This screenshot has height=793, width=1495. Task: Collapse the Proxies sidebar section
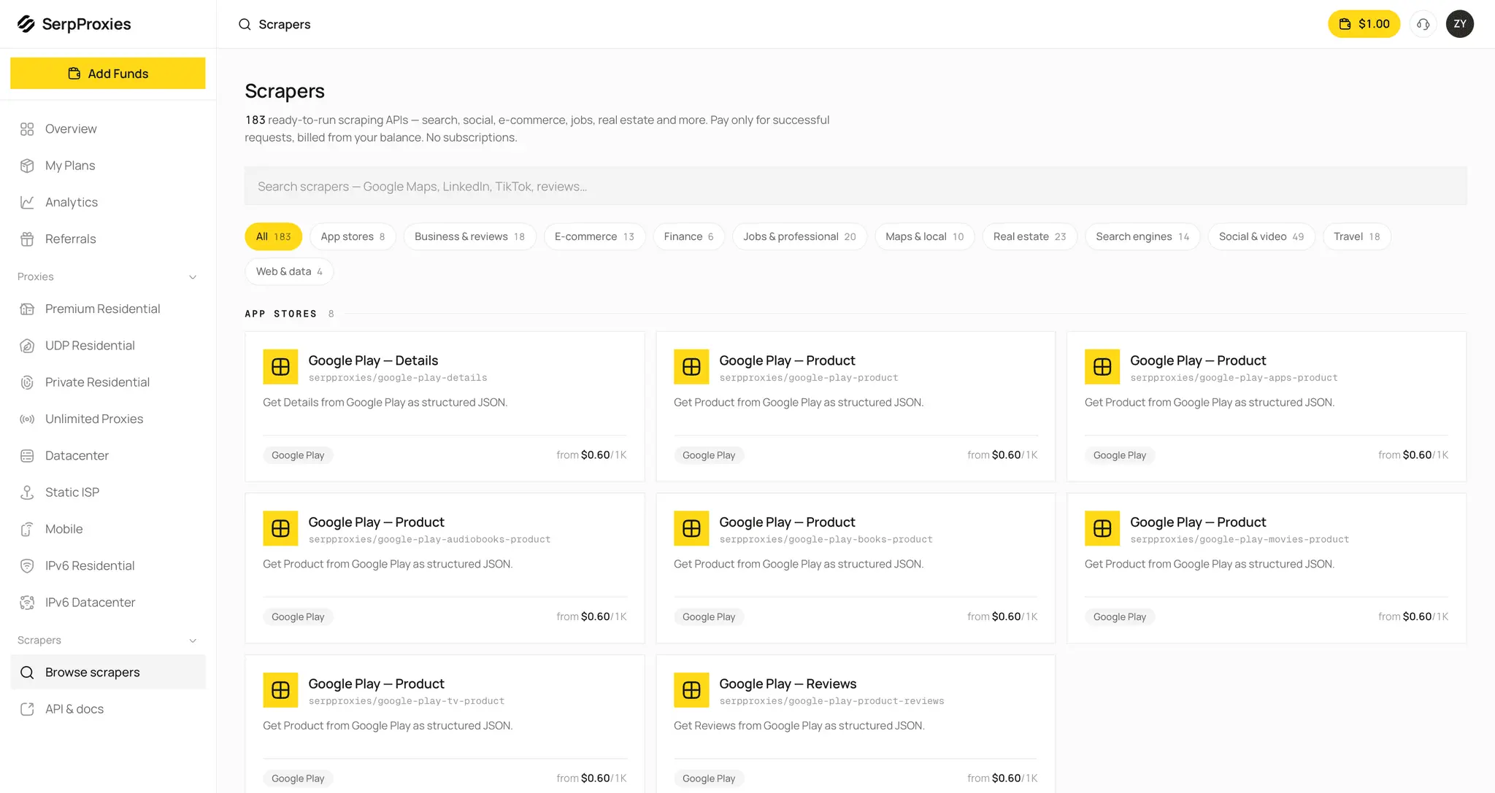[x=193, y=277]
